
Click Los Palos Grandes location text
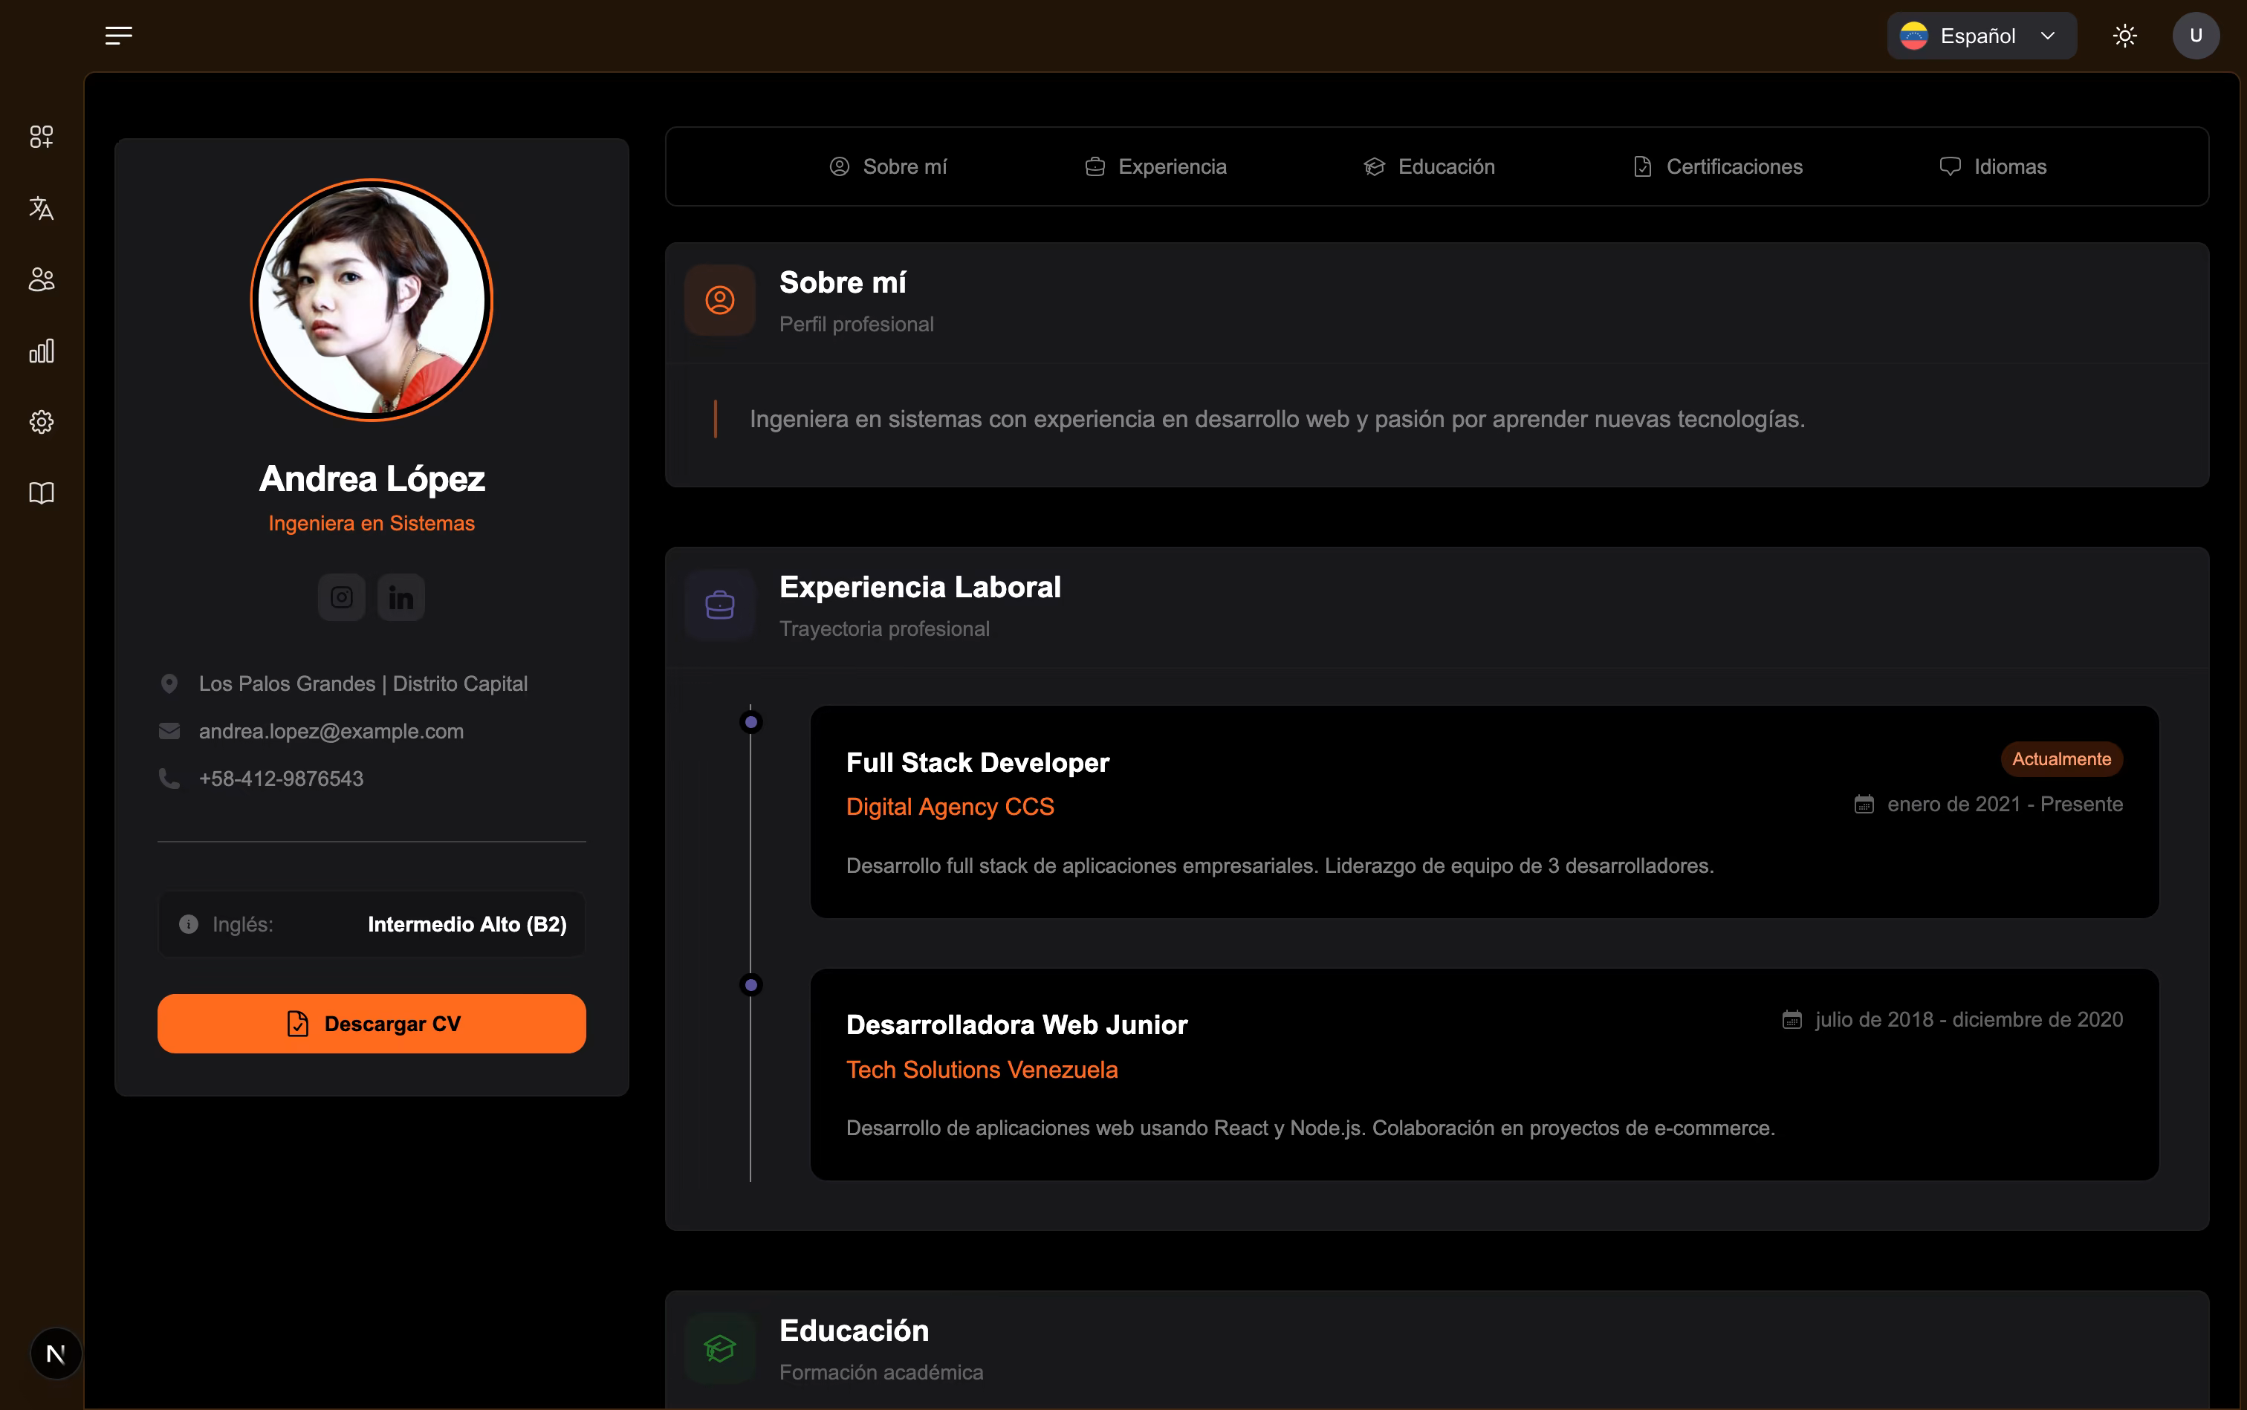[x=363, y=683]
